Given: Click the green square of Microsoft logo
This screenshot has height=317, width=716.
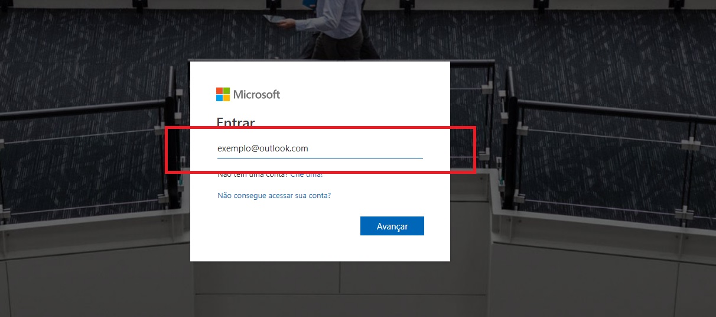Looking at the screenshot, I should [x=227, y=90].
